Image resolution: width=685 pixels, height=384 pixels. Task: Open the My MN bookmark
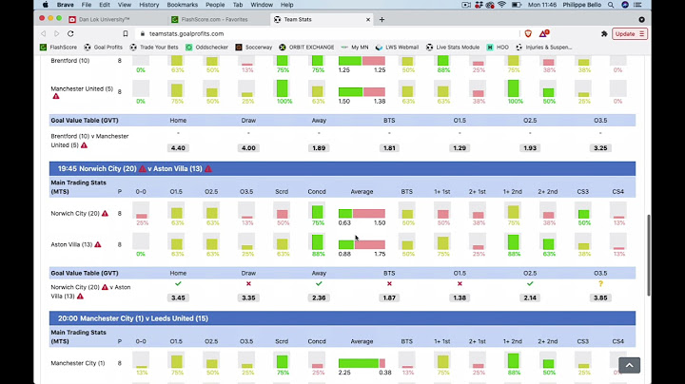tap(355, 48)
